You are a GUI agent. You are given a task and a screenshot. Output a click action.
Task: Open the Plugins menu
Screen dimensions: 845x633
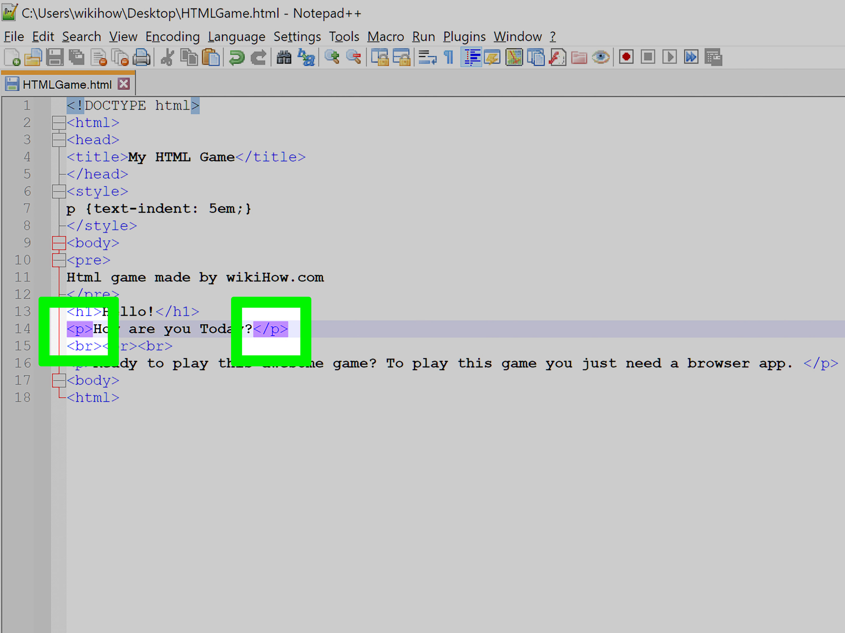pos(464,37)
